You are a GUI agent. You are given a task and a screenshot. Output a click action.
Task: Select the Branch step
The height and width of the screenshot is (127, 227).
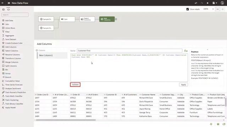click(7, 77)
